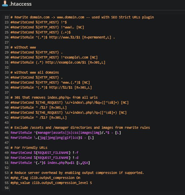Click the 'For Friendly URLs' comment
185x195 pixels.
(29, 148)
